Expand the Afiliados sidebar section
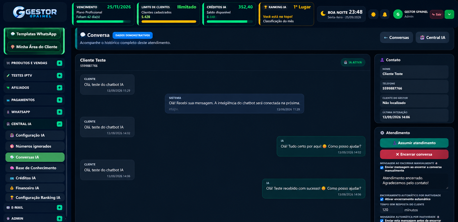Image resolution: width=458 pixels, height=222 pixels. (x=59, y=88)
